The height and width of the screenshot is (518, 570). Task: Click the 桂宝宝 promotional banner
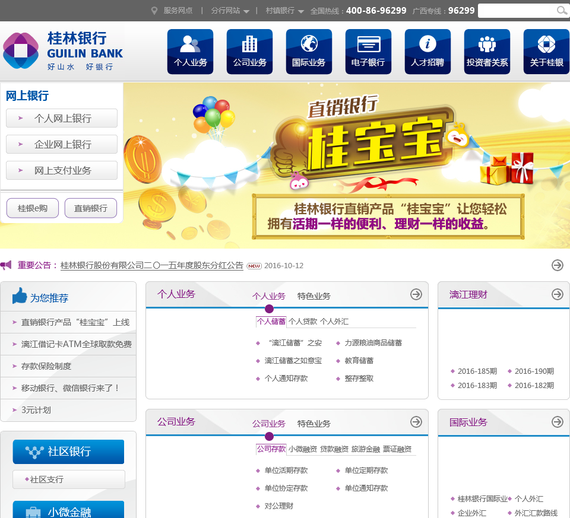click(346, 166)
